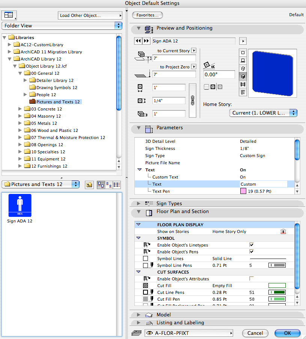Click the library browser layout icon
The width and height of the screenshot is (306, 339).
click(x=9, y=15)
